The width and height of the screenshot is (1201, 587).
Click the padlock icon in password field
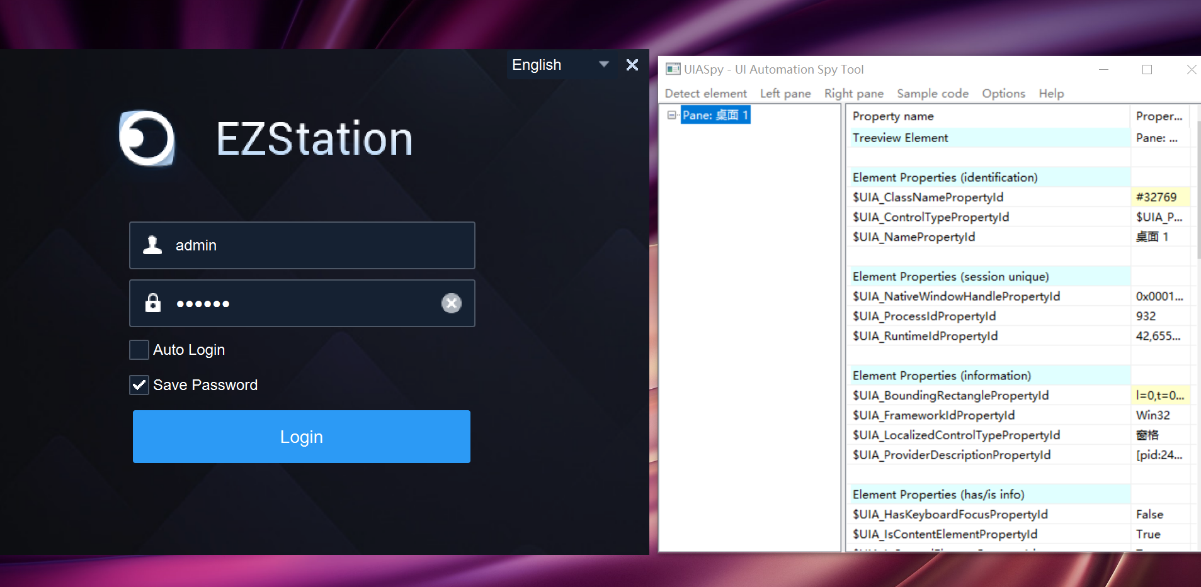pos(153,303)
